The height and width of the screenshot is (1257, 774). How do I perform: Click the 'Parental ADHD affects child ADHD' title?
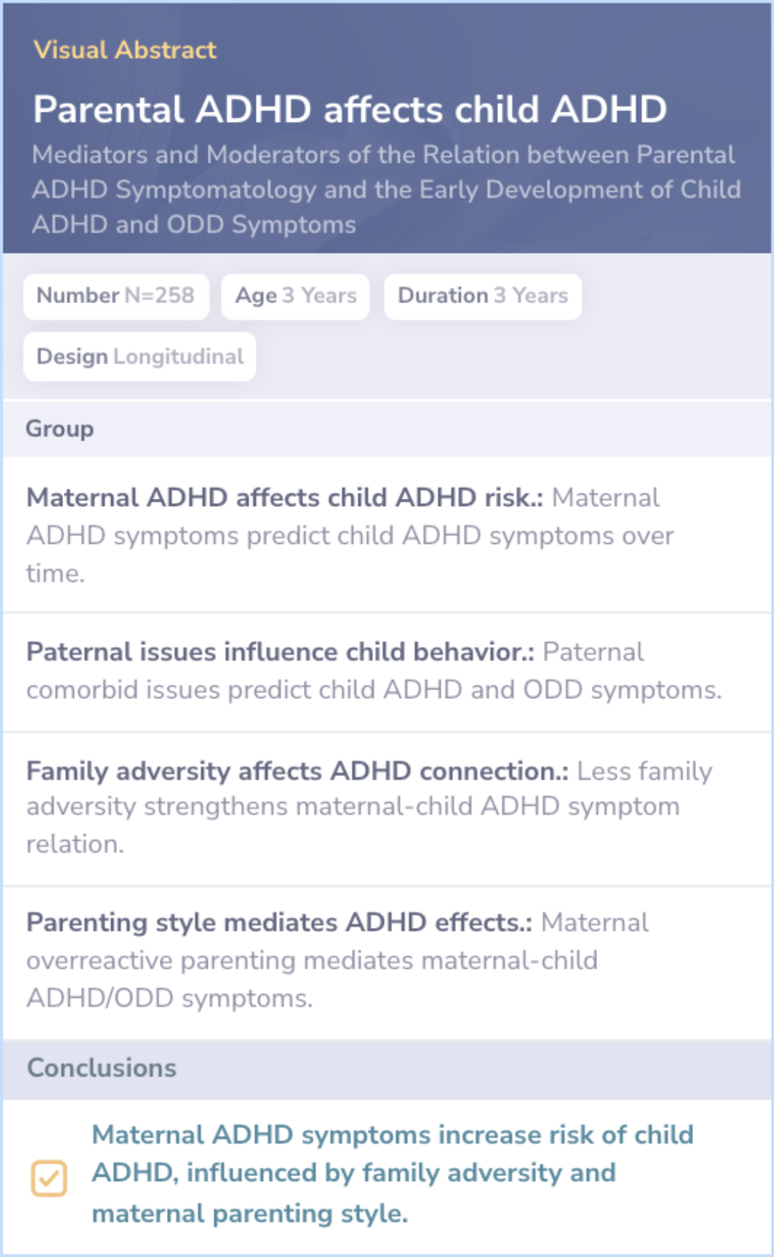pyautogui.click(x=350, y=110)
